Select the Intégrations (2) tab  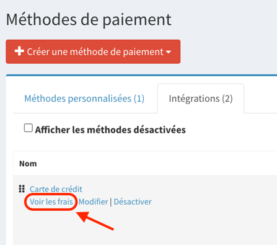click(201, 99)
